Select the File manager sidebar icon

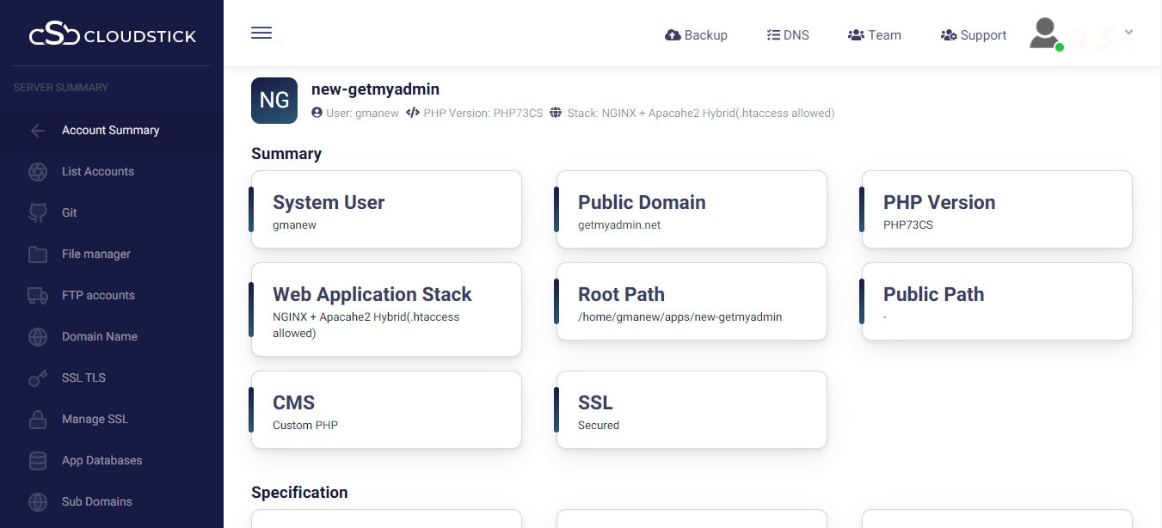tap(38, 254)
